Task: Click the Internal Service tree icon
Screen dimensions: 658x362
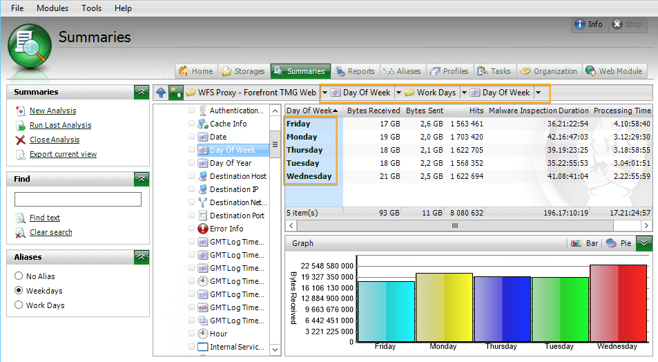Action: tap(203, 347)
